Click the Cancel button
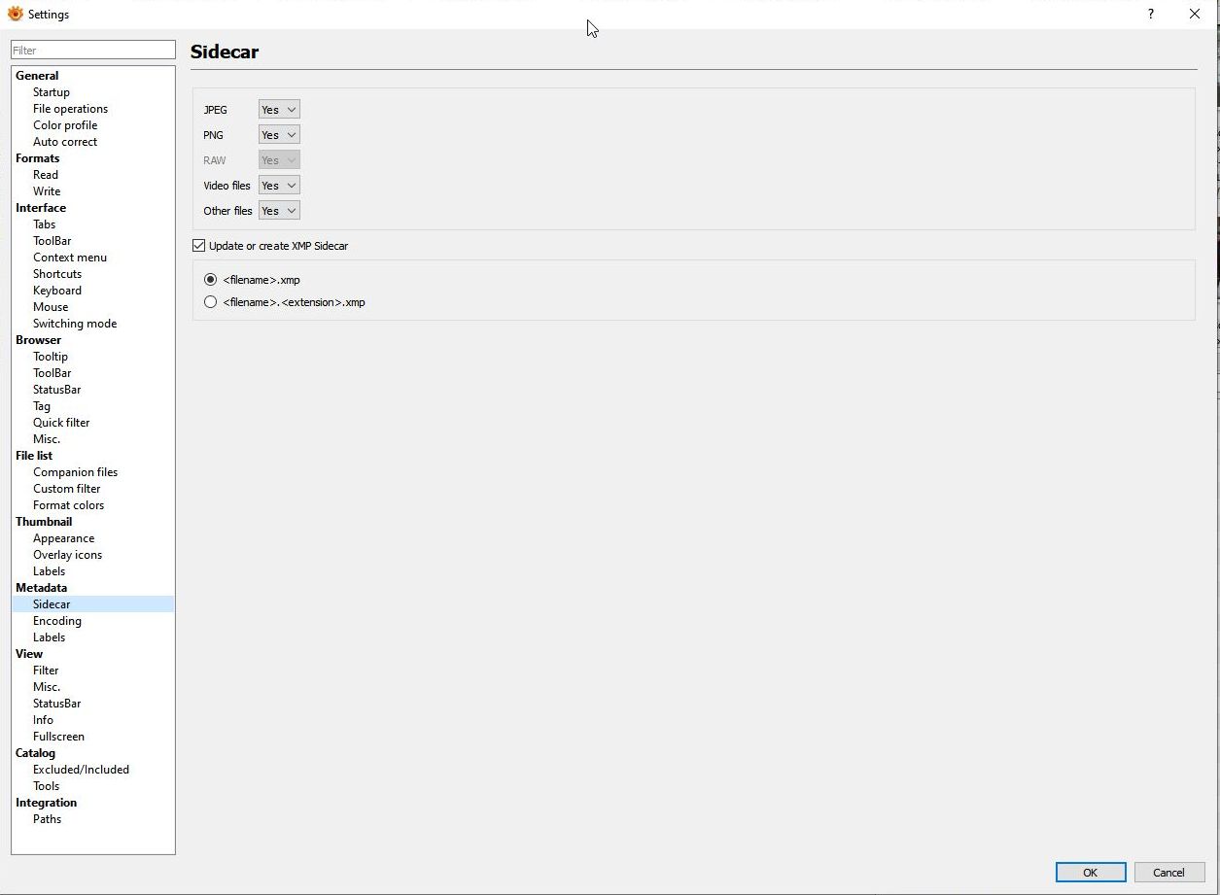Viewport: 1220px width, 895px height. (1168, 872)
